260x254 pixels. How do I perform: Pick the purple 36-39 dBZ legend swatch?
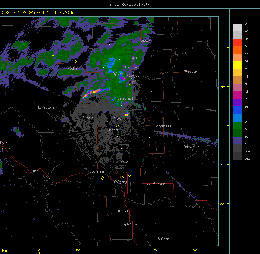click(237, 103)
